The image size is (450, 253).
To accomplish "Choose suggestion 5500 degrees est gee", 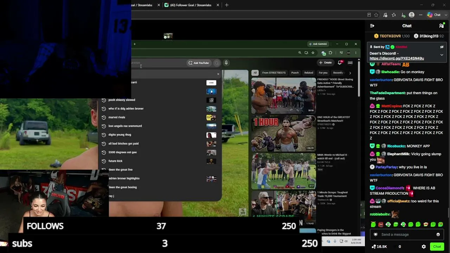I will coord(160,152).
